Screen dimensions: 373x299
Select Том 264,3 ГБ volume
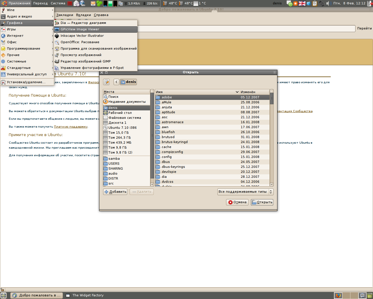point(126,138)
